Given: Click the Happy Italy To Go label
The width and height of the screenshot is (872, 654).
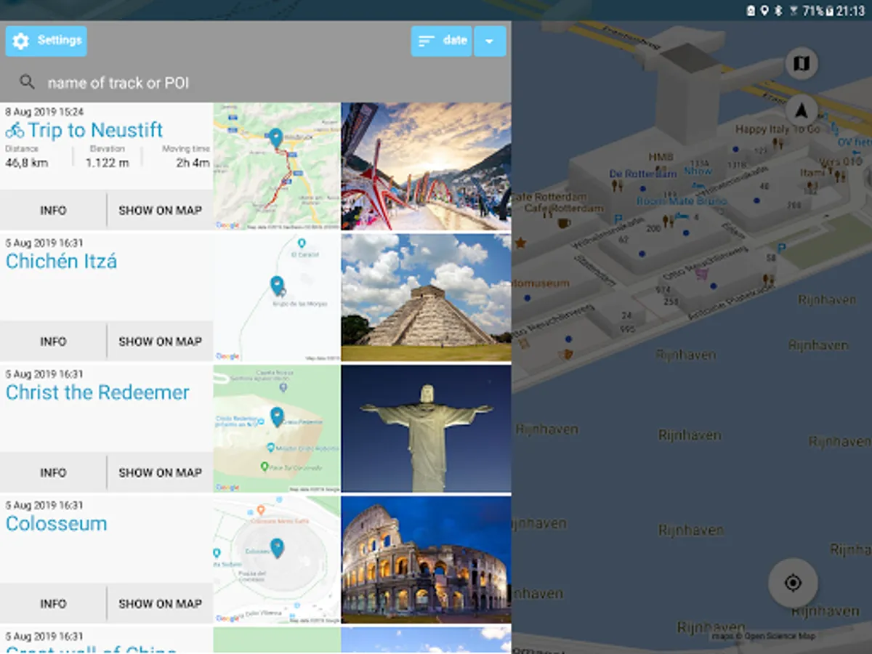Looking at the screenshot, I should (778, 129).
